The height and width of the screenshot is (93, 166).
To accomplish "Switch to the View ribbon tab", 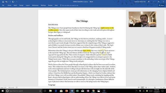I will pyautogui.click(x=56, y=5).
